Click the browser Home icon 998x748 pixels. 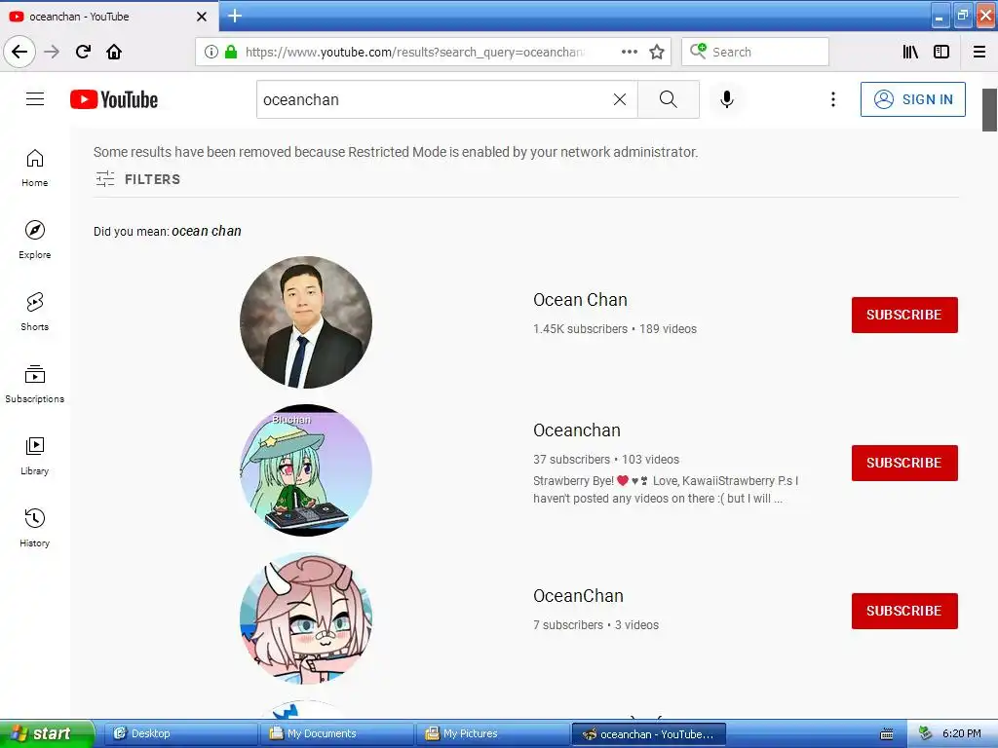point(114,52)
